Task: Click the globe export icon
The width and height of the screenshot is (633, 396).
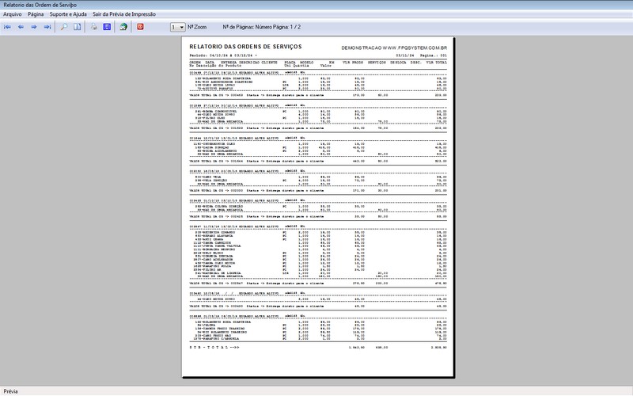Action: (123, 27)
